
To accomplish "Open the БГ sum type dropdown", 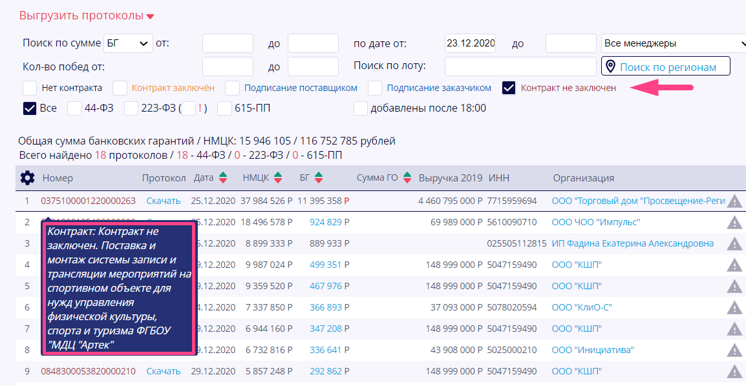I will (x=129, y=43).
